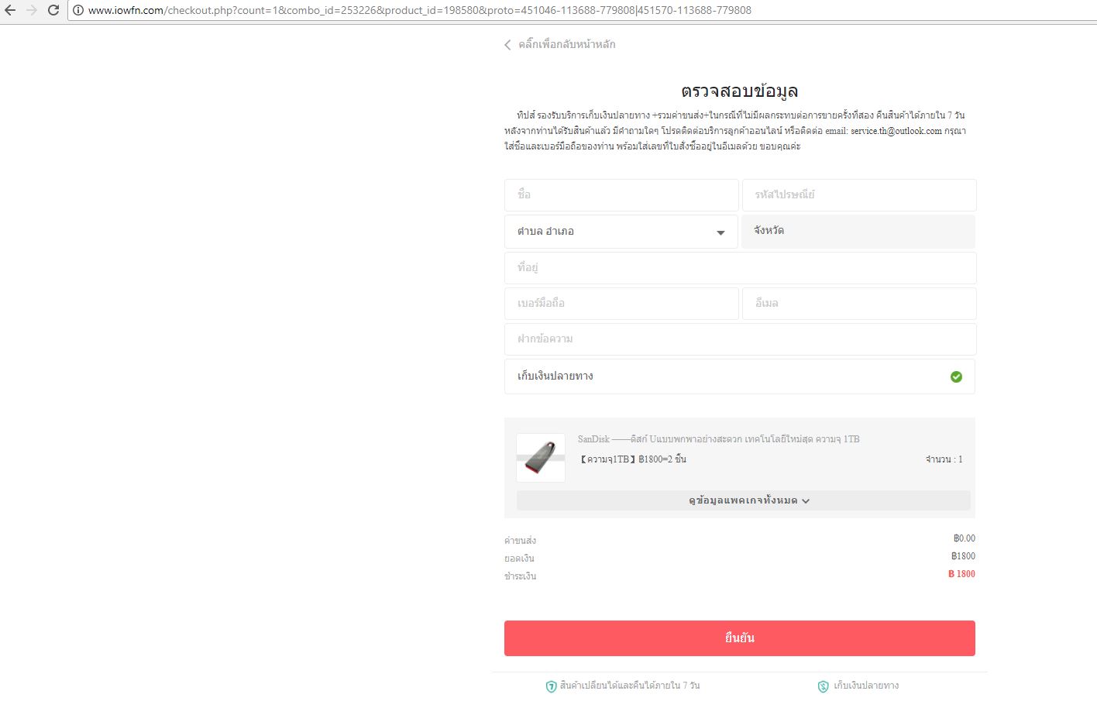Focus the ที่อยู่ address field

point(739,268)
